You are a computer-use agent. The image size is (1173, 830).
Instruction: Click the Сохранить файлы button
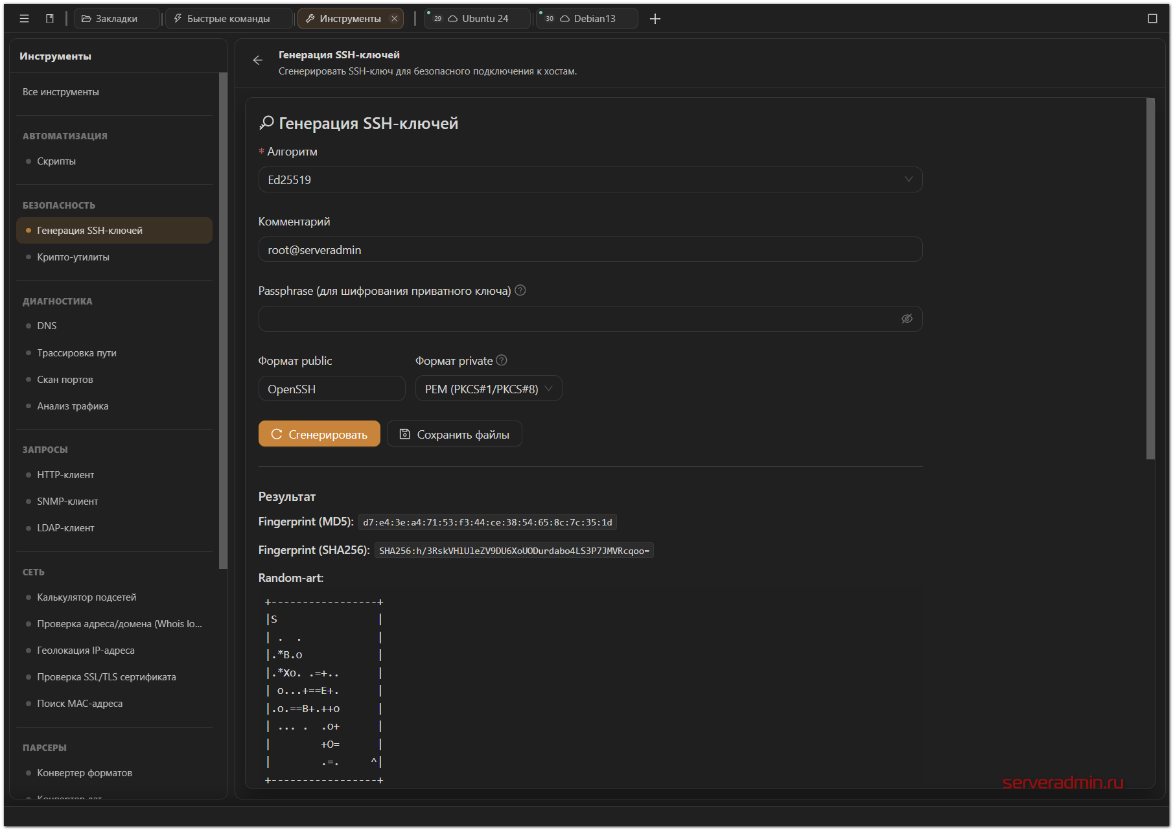454,434
